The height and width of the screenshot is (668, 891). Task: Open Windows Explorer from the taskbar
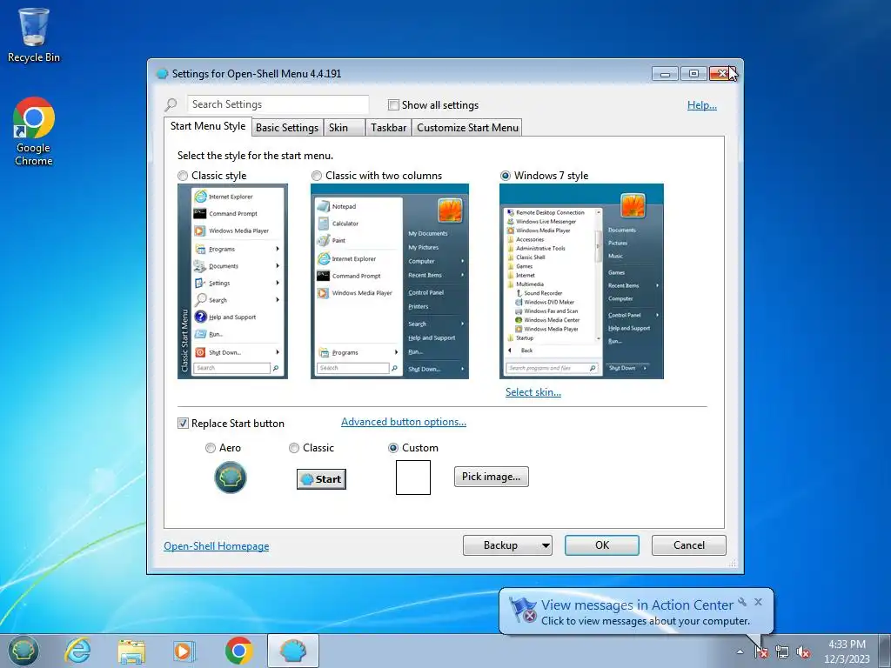coord(131,651)
